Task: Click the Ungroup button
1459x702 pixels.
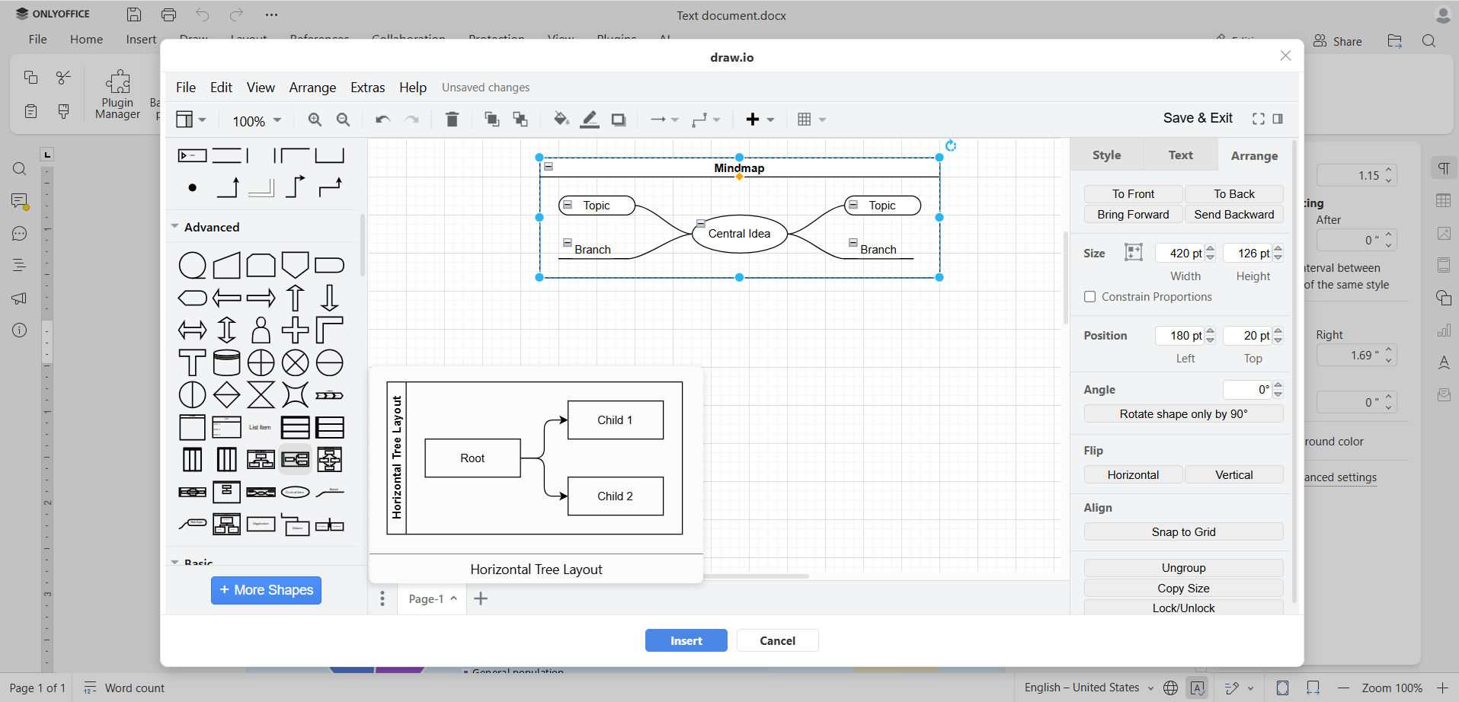Action: (x=1183, y=568)
